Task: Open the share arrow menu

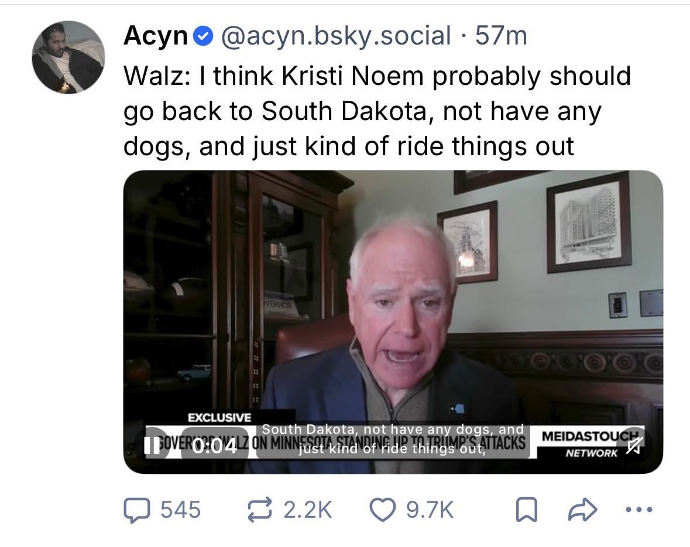Action: [582, 510]
